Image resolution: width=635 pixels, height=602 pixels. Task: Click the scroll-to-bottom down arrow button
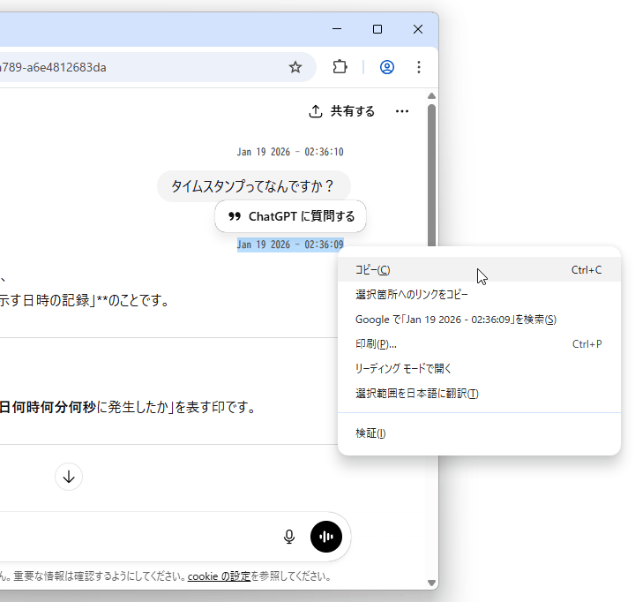click(x=69, y=477)
